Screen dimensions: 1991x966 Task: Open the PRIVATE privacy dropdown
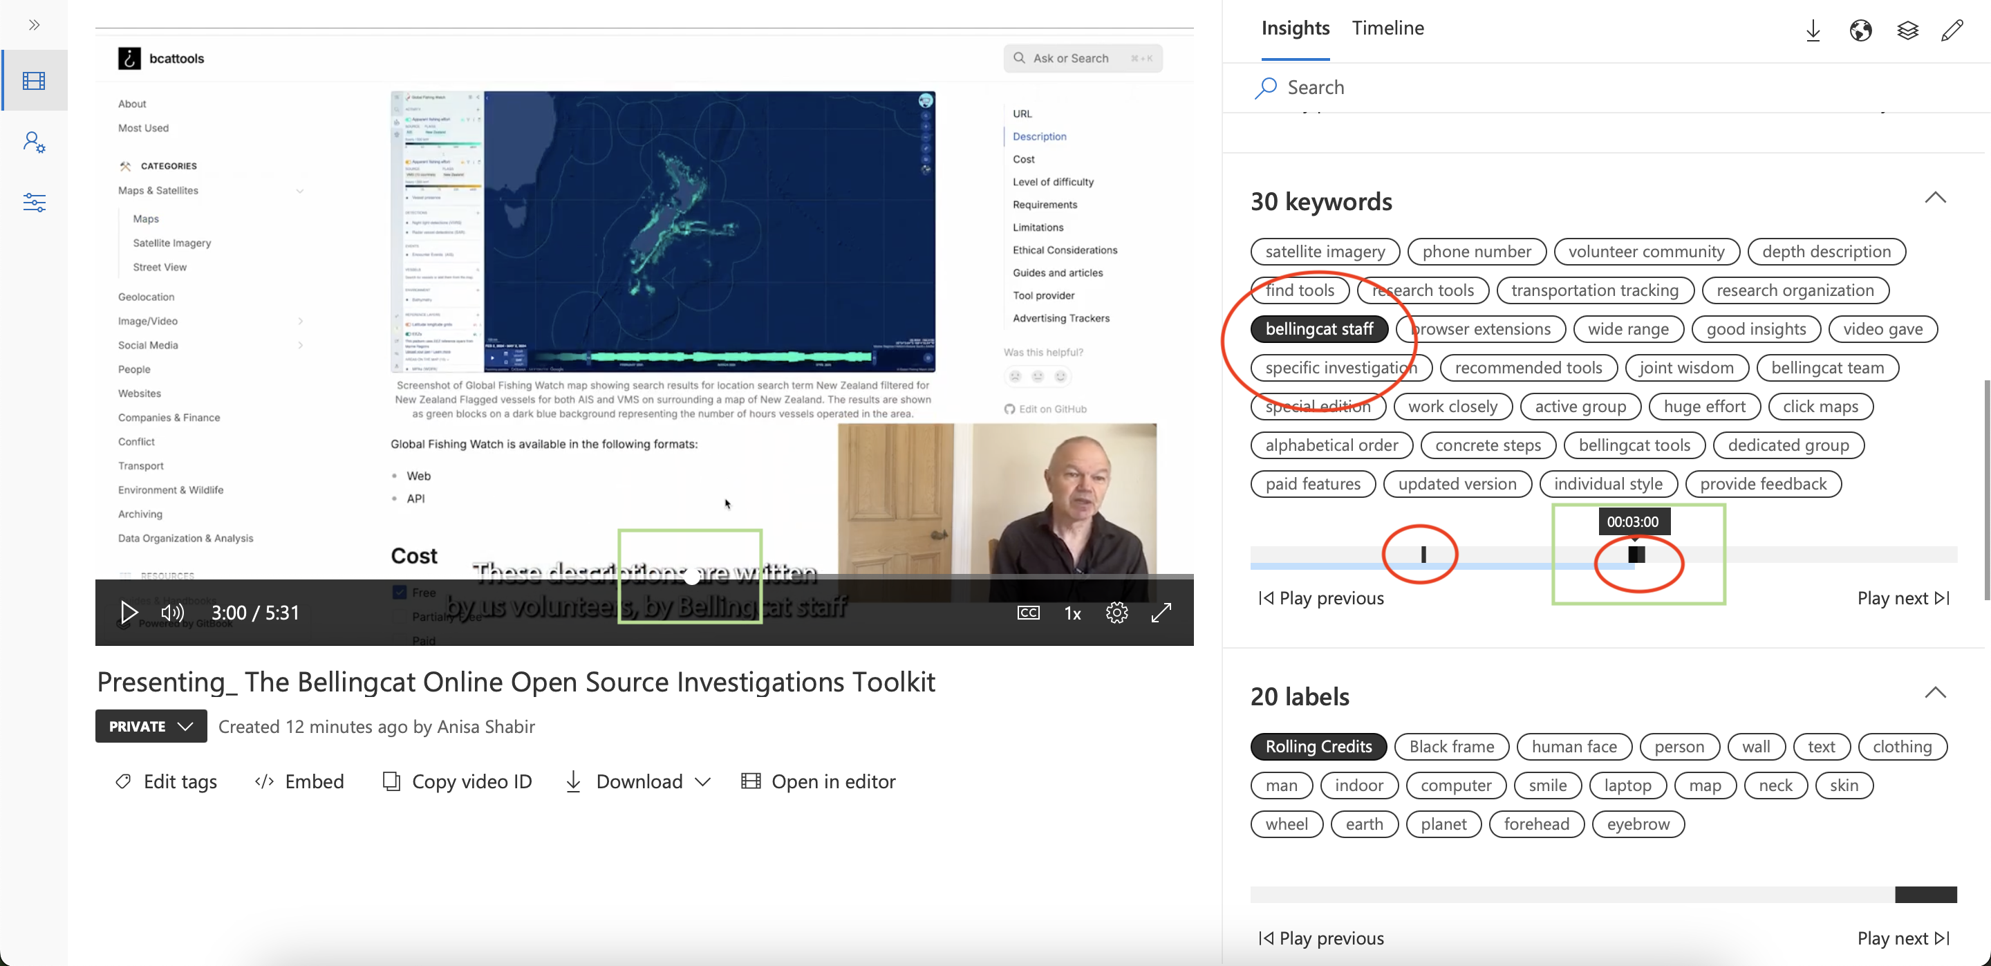tap(151, 727)
